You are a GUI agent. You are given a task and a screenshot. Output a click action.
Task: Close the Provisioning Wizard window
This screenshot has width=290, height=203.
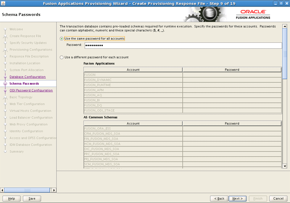287,3
